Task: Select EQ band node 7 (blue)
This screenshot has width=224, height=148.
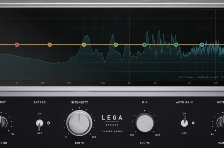Action: (202, 45)
